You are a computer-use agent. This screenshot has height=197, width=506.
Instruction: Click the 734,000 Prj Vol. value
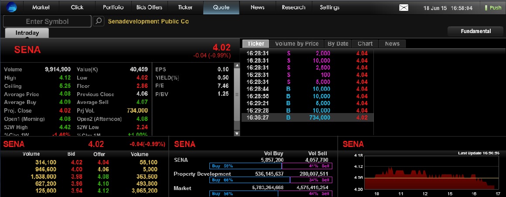click(x=137, y=111)
